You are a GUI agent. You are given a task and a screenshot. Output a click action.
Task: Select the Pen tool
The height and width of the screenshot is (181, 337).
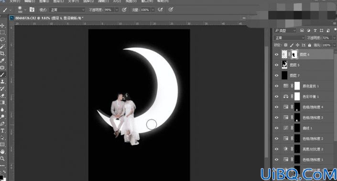pos(2,124)
